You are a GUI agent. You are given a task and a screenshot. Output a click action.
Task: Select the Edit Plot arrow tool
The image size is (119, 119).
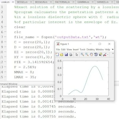click(x=77, y=54)
